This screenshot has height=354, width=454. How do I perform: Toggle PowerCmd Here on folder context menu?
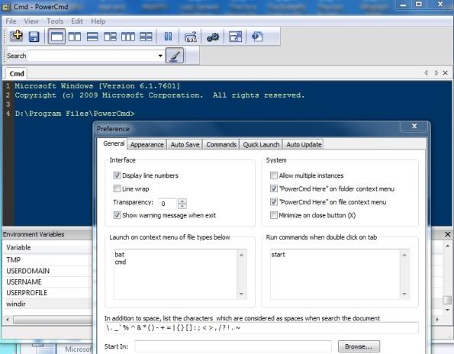[274, 188]
